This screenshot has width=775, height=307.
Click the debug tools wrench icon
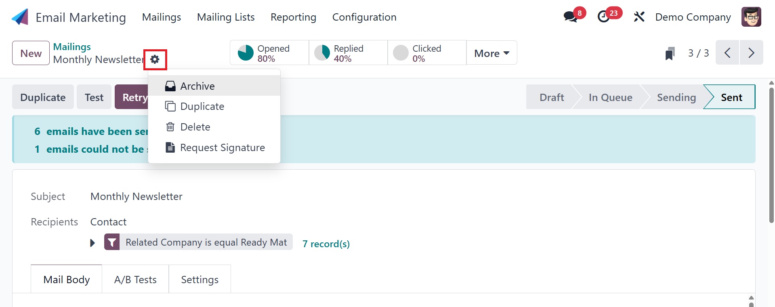click(639, 17)
